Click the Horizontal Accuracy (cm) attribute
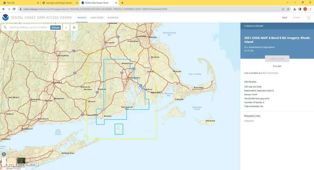 [x=257, y=98]
